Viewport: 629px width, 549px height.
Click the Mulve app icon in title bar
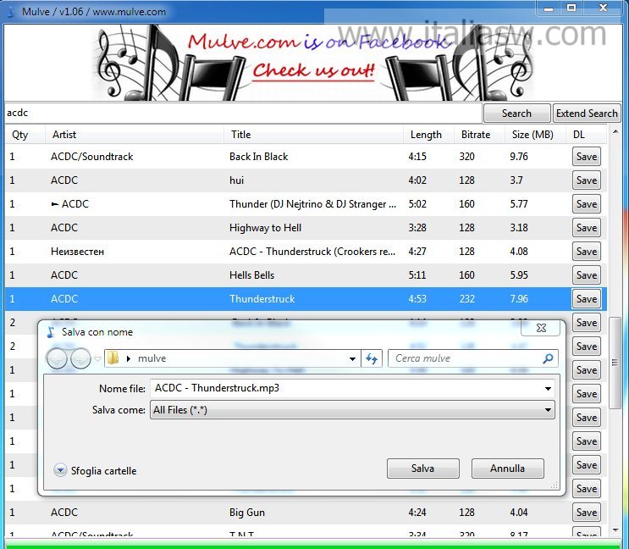10,11
